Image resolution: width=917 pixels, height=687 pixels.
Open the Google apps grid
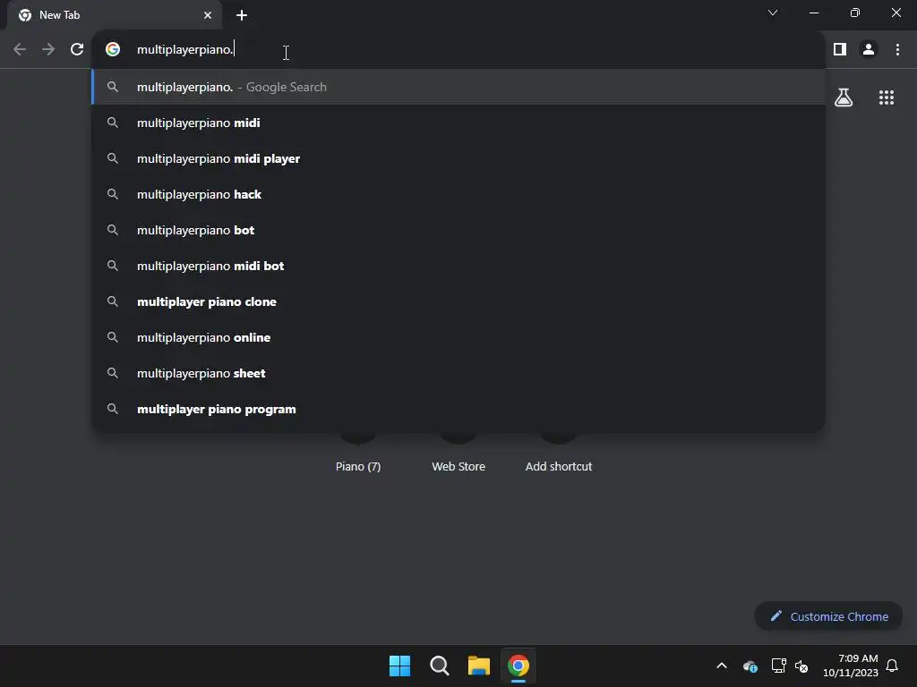click(887, 98)
